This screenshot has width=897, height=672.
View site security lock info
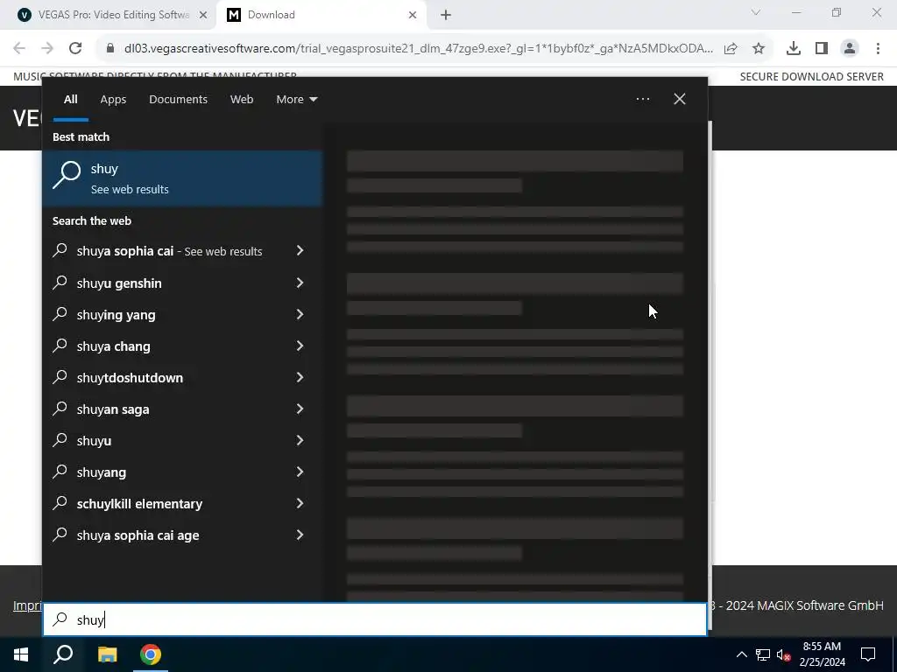coord(110,49)
